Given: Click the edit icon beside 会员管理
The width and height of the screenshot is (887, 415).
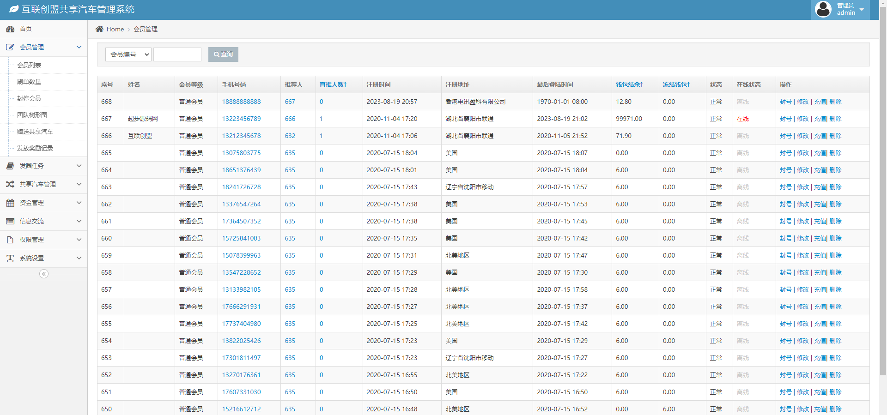Looking at the screenshot, I should click(10, 47).
